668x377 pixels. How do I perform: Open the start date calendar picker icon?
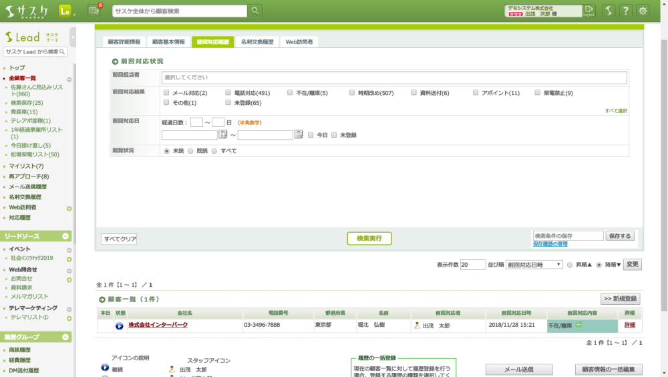pos(223,134)
